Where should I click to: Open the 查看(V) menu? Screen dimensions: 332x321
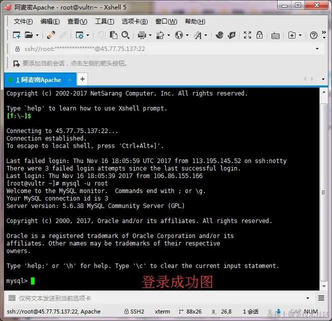(77, 21)
